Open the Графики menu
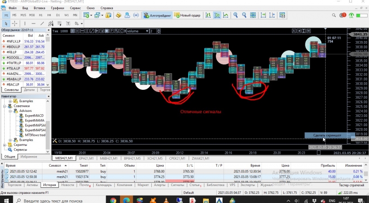This screenshot has width=369, height=203. [x=57, y=8]
